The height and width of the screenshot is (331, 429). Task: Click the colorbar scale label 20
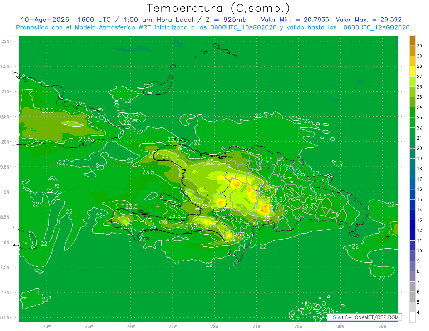pyautogui.click(x=420, y=148)
